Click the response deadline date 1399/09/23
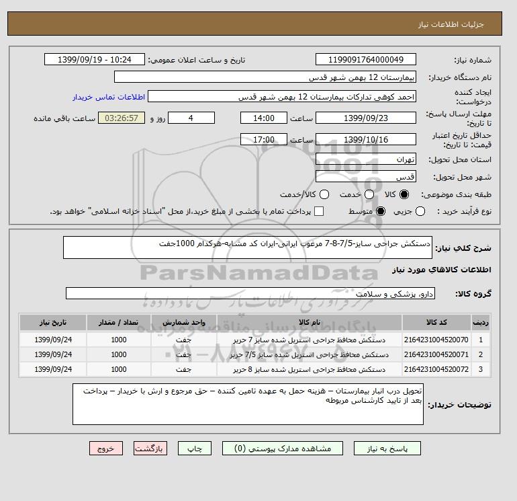The height and width of the screenshot is (501, 517). 366,118
